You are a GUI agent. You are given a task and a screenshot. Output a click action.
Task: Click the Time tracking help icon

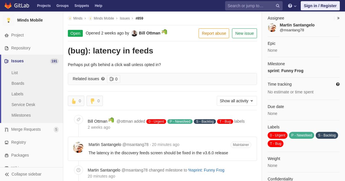point(338,84)
